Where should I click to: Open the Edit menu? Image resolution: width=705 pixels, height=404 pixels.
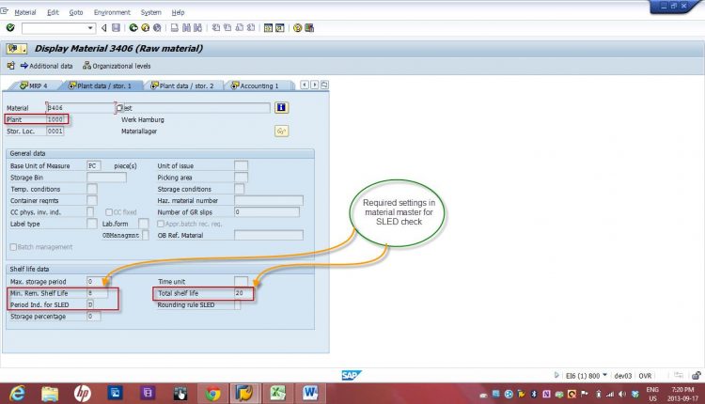click(53, 12)
